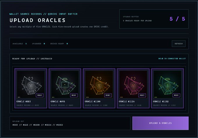
Task: Select the Oracle #1152 thumbnail image
Action: 167,84
